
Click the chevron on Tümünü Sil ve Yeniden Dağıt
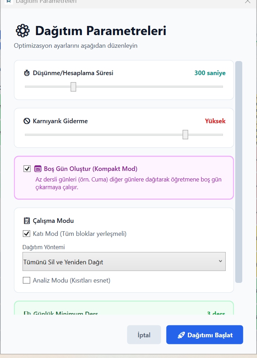pyautogui.click(x=221, y=261)
